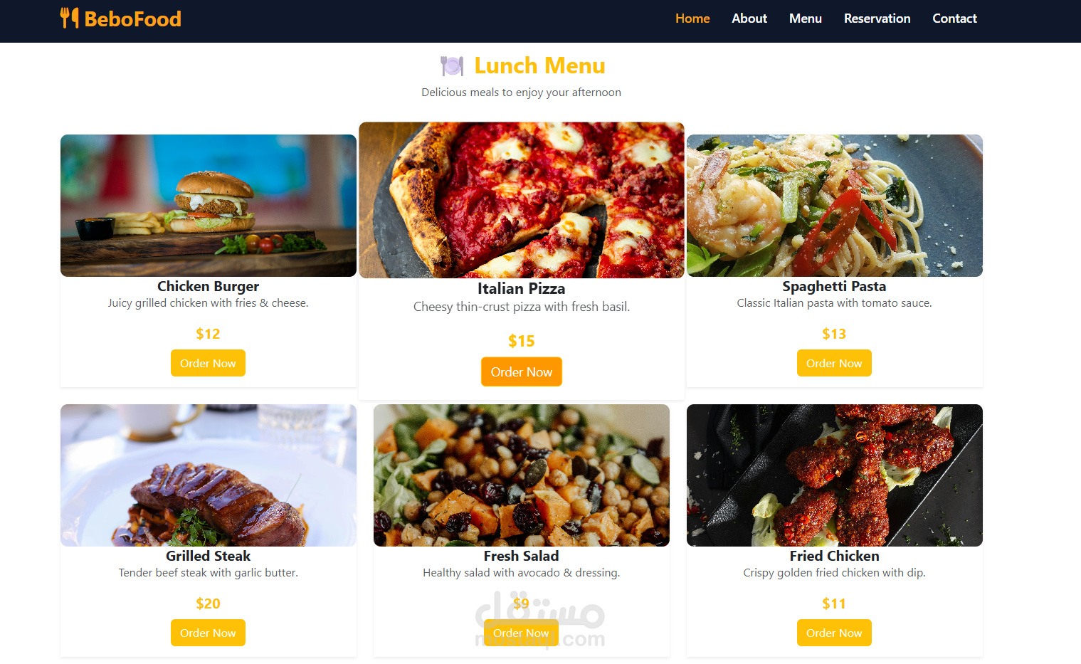Open the Contact nav link

954,19
